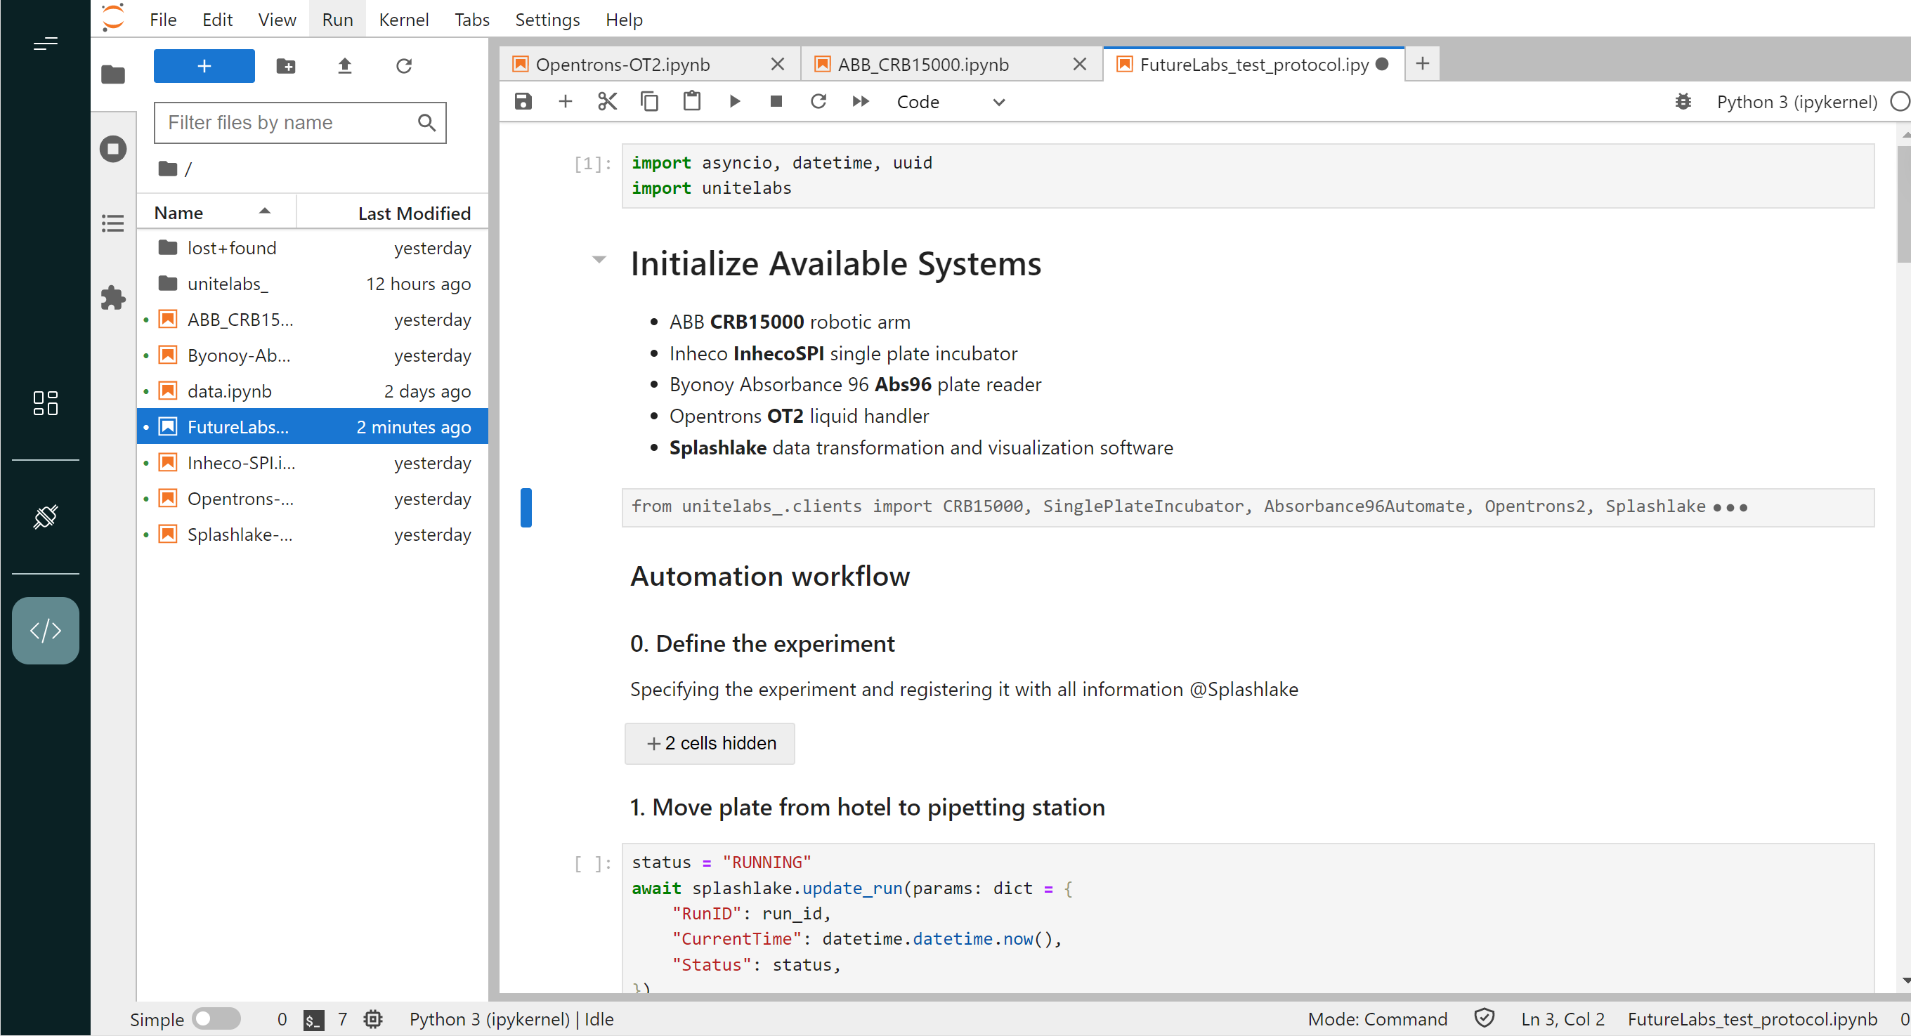Upload files using the upload icon

(x=344, y=66)
